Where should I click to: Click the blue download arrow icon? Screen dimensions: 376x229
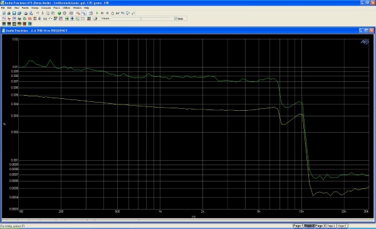coord(72,18)
